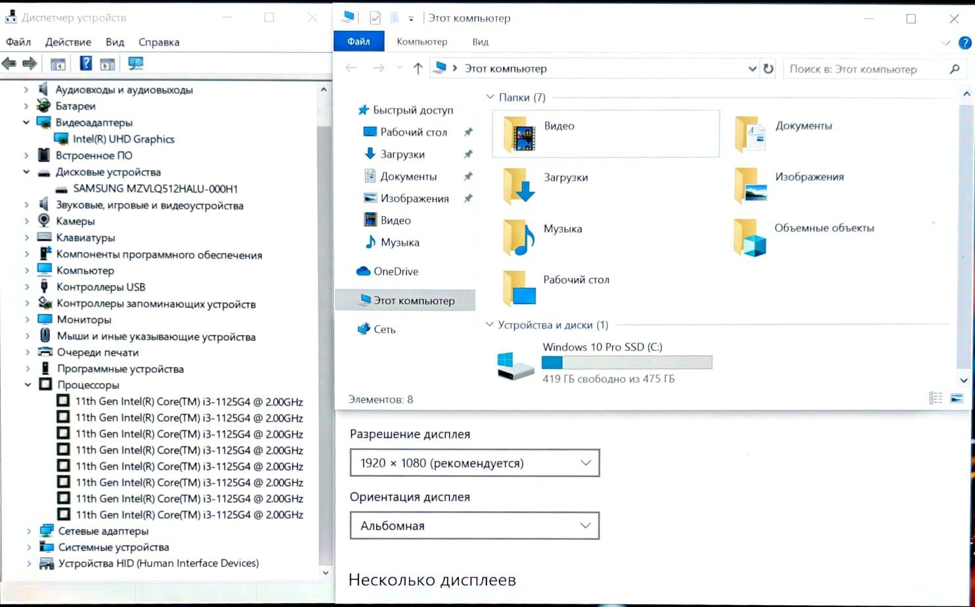Open Рабочий стол folder icon in Папки
The width and height of the screenshot is (975, 607).
point(519,288)
